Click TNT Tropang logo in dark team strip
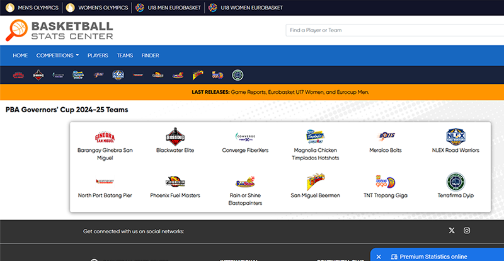The image size is (504, 261). [217, 75]
